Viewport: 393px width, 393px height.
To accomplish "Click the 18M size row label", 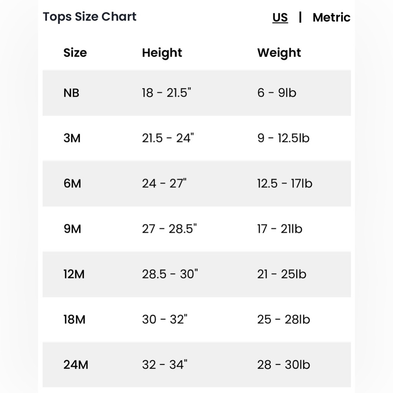I will pos(74,320).
